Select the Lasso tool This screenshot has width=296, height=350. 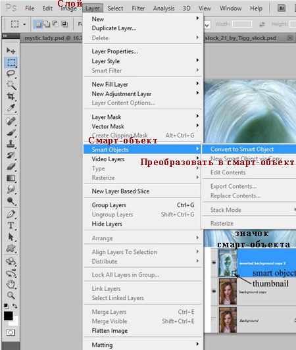pyautogui.click(x=11, y=74)
